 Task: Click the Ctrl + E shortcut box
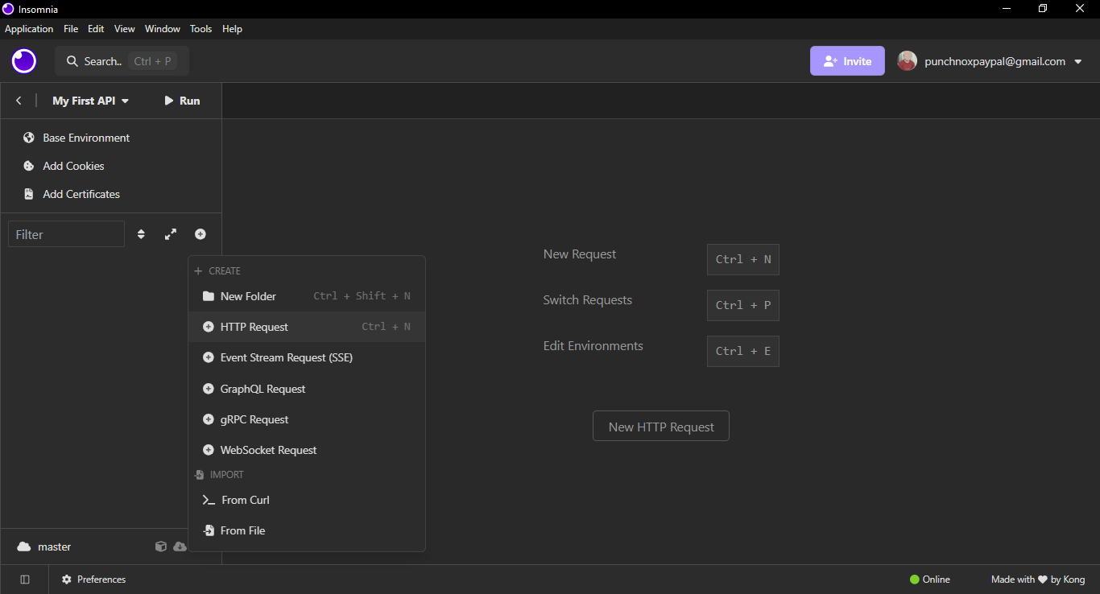tap(743, 351)
